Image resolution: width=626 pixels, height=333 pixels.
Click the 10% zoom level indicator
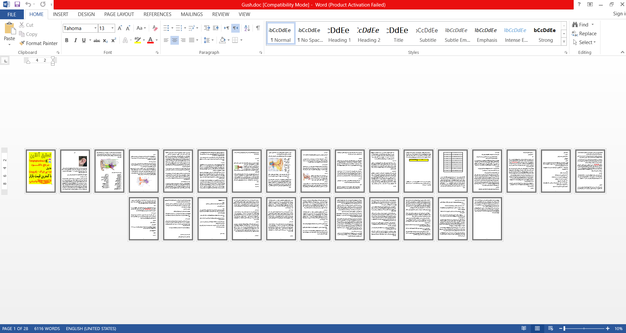(x=618, y=328)
